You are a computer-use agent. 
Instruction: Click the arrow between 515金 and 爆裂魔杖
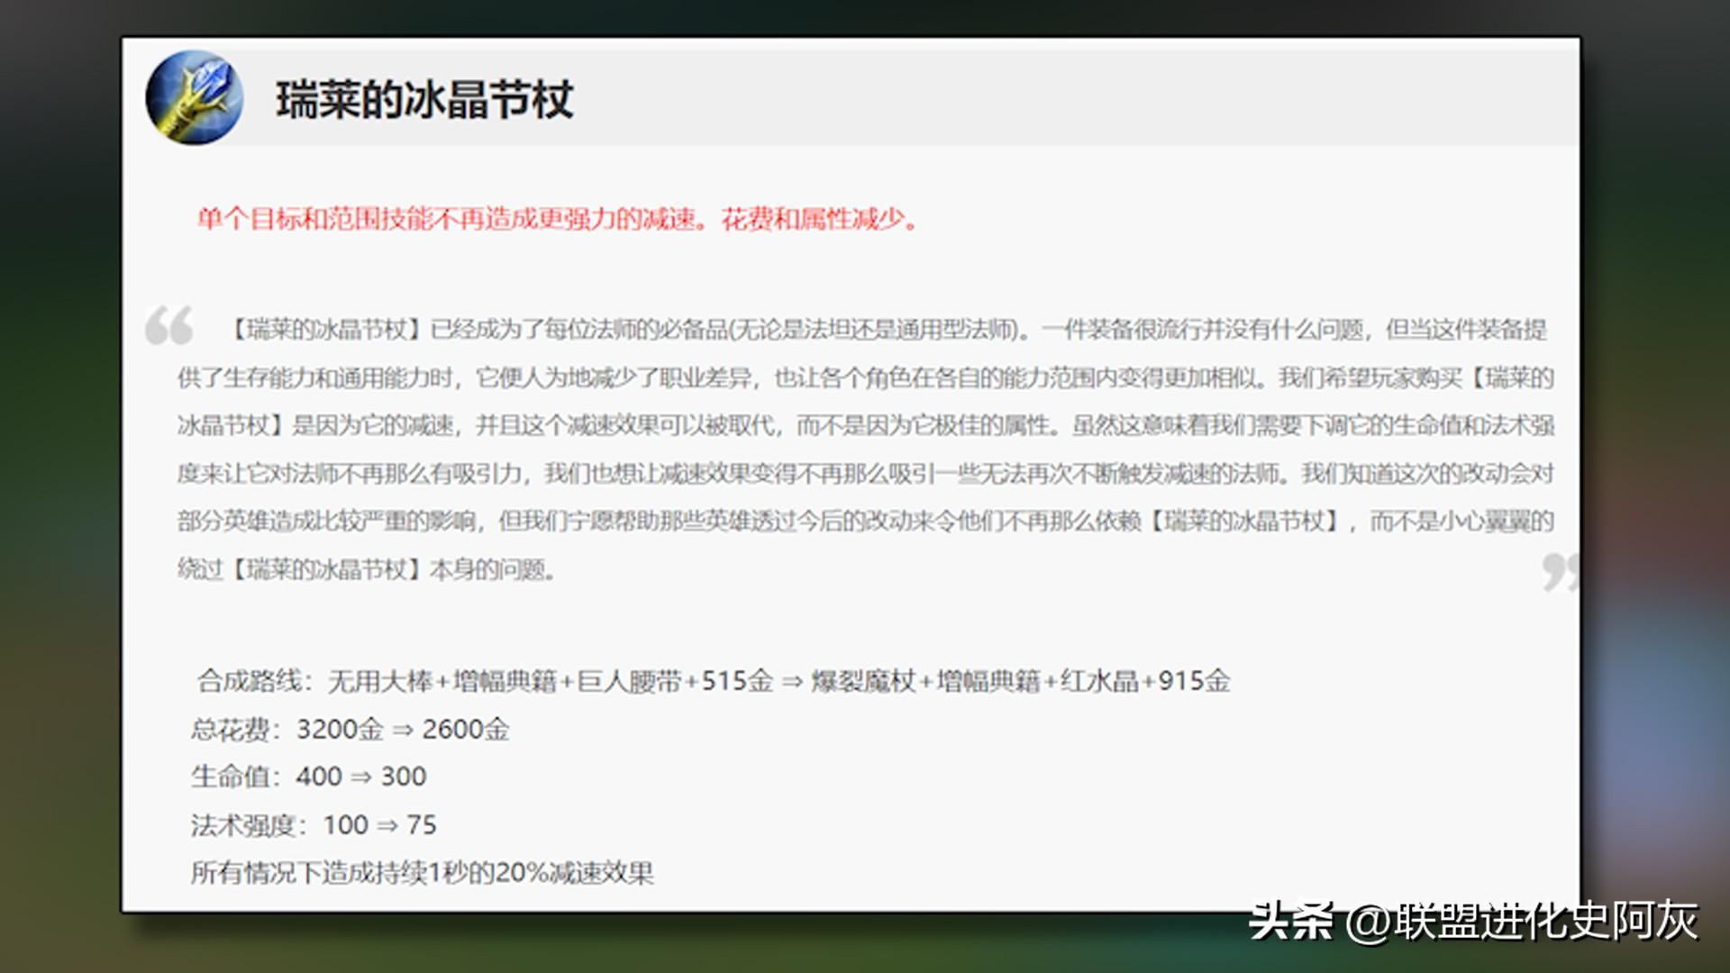coord(792,682)
